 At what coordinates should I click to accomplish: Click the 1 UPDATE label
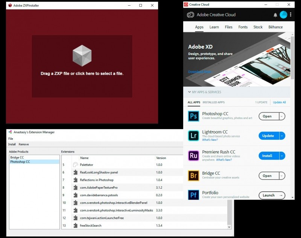tap(261, 102)
